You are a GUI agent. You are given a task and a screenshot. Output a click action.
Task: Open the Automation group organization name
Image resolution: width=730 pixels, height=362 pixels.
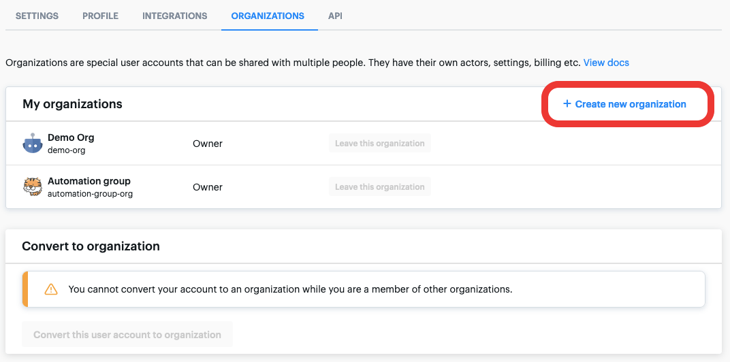coord(89,181)
